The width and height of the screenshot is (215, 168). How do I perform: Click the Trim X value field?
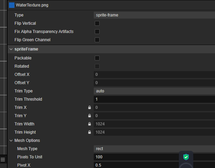tap(154, 108)
